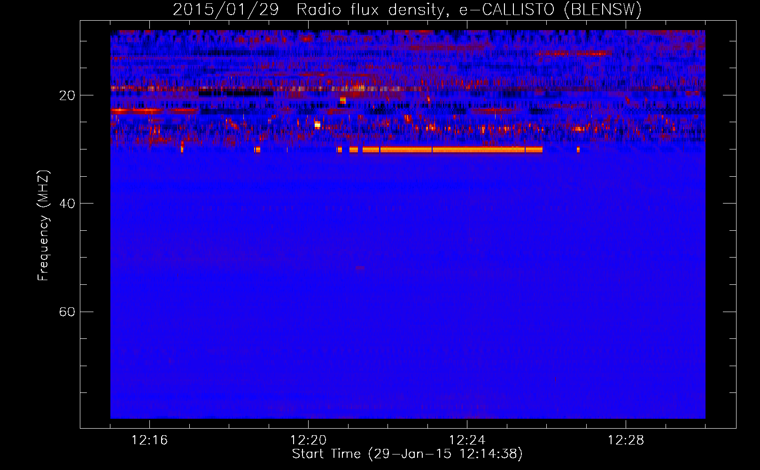Select the "12:16" time tick label
This screenshot has height=470, width=760.
coord(150,440)
